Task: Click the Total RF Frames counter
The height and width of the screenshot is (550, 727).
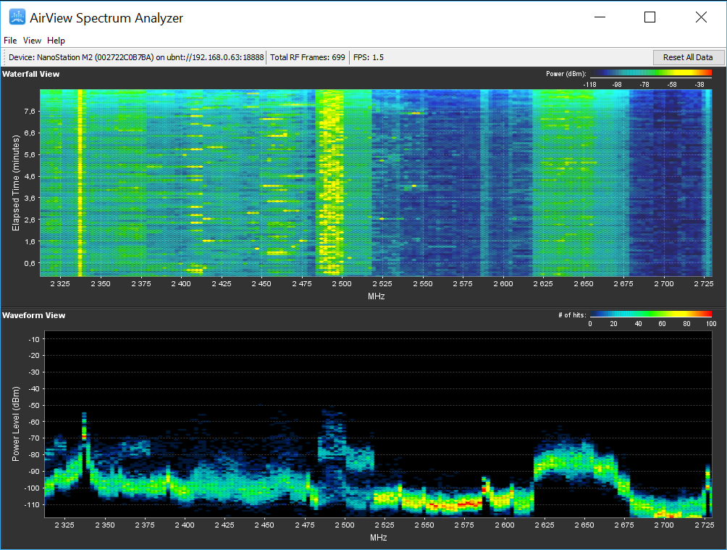Action: coord(308,57)
